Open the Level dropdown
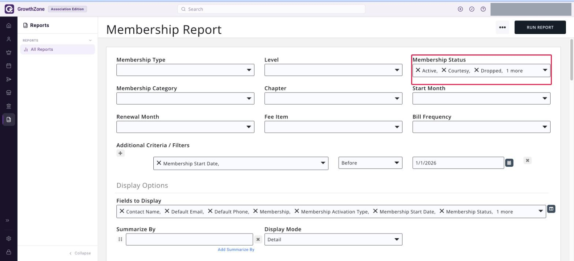This screenshot has width=574, height=261. pyautogui.click(x=333, y=70)
